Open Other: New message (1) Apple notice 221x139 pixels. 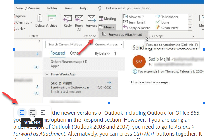click(84, 64)
